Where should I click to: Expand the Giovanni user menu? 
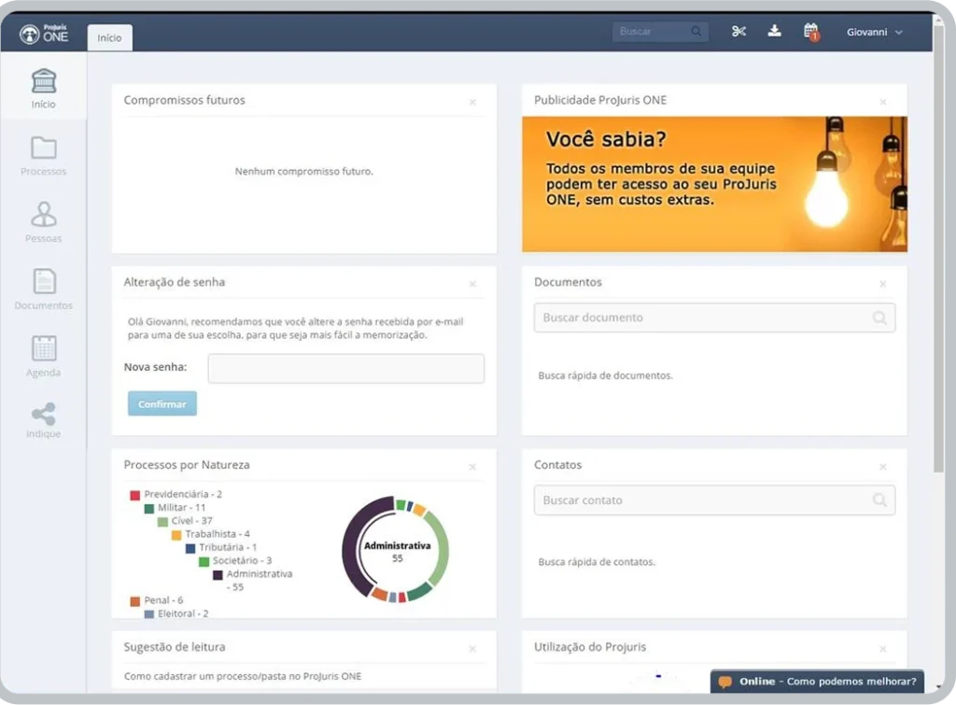tap(875, 32)
